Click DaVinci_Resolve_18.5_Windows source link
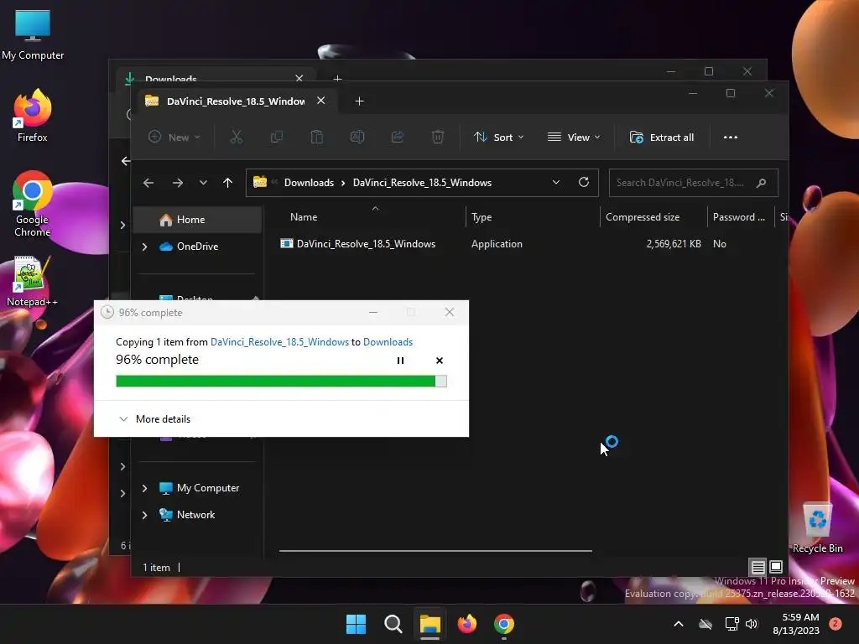The width and height of the screenshot is (859, 644). (x=279, y=342)
